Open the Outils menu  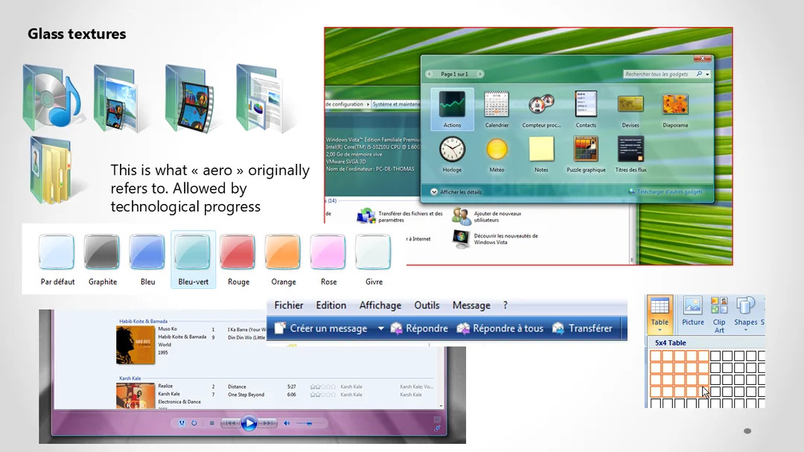pos(427,305)
